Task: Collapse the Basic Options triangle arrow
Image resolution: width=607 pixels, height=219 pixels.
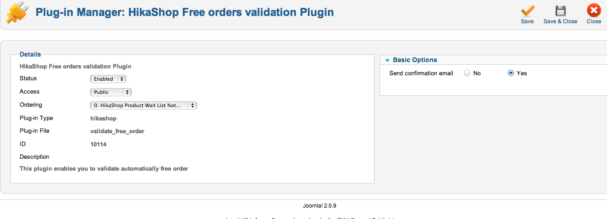Action: point(387,60)
